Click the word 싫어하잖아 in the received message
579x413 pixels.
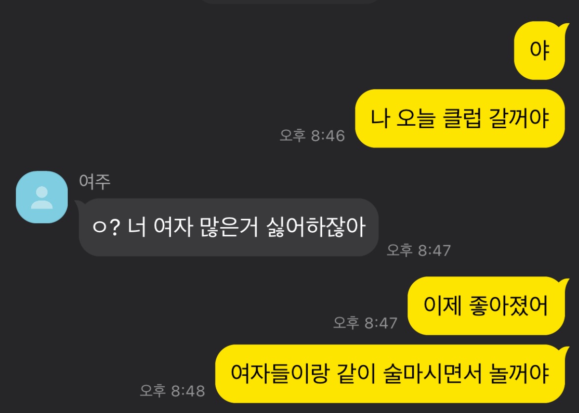click(x=316, y=227)
